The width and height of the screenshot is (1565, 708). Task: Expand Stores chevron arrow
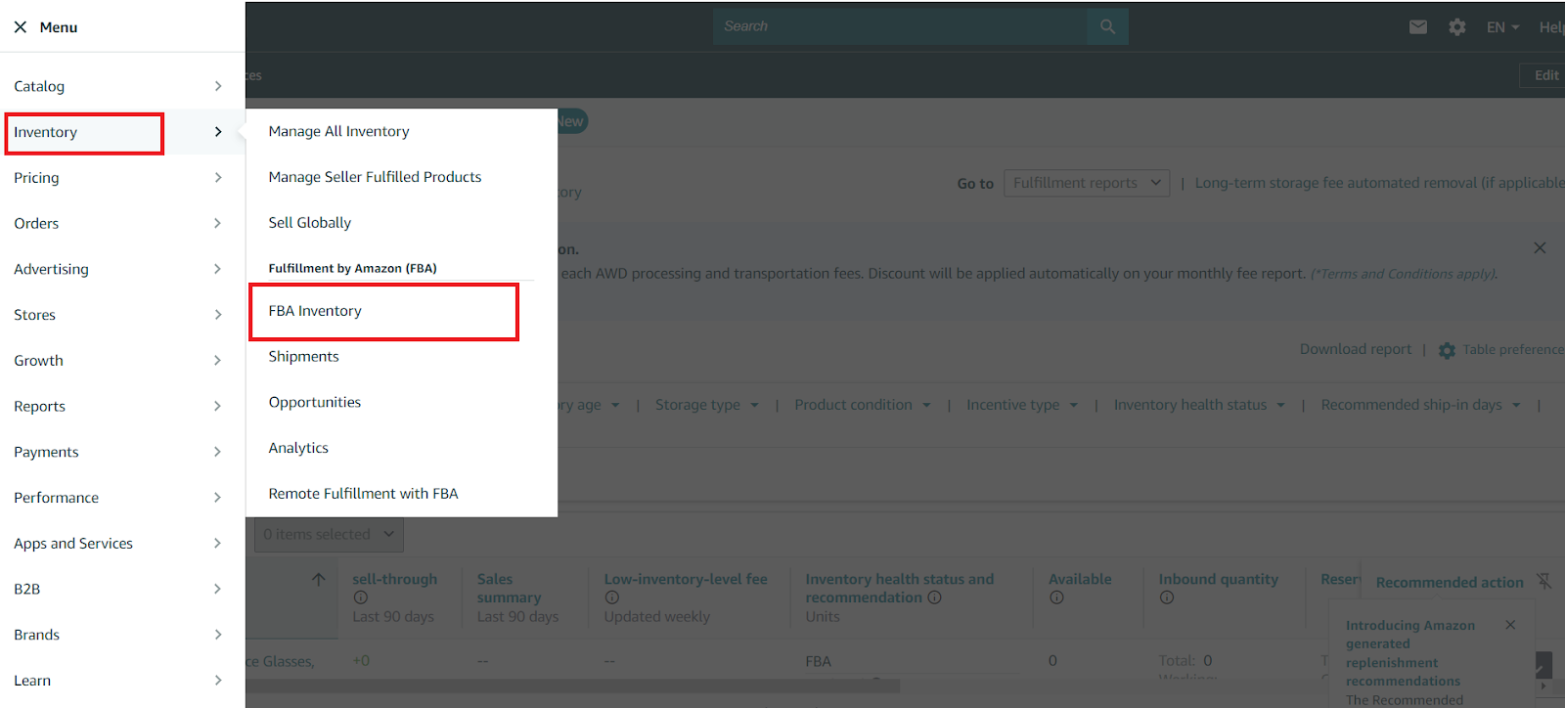(x=218, y=315)
